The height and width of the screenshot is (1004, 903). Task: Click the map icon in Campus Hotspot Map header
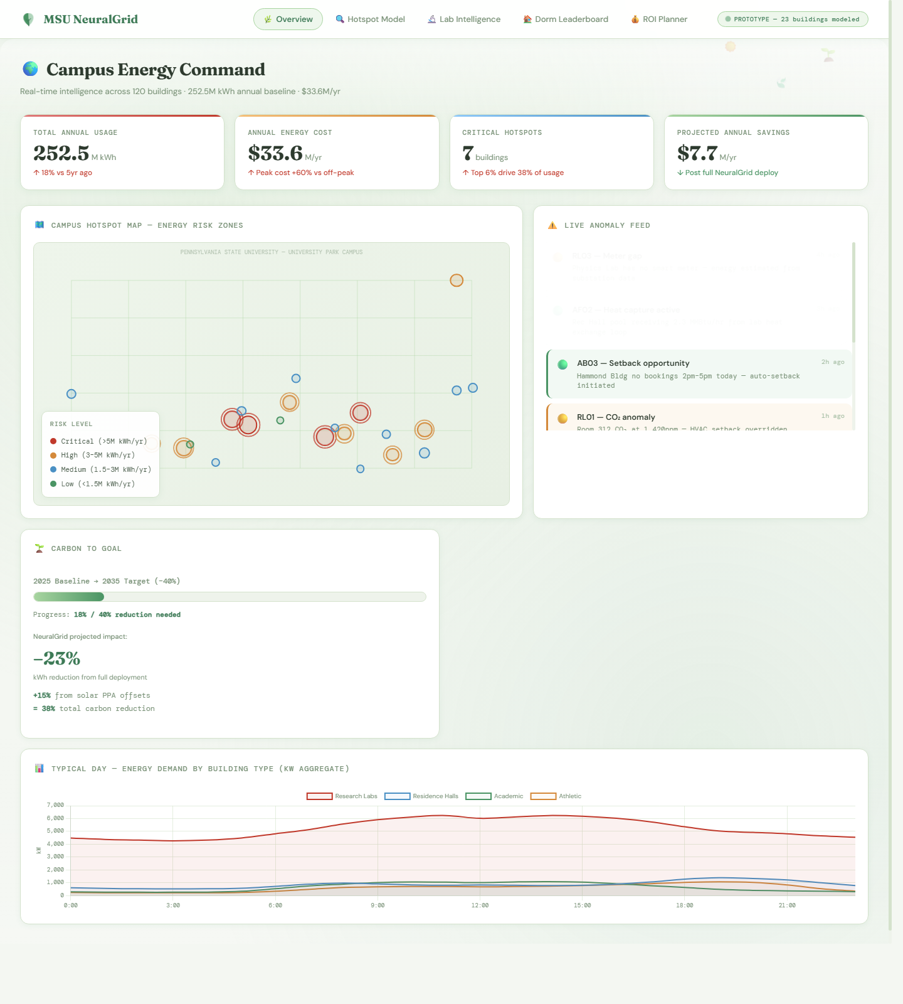pyautogui.click(x=40, y=225)
